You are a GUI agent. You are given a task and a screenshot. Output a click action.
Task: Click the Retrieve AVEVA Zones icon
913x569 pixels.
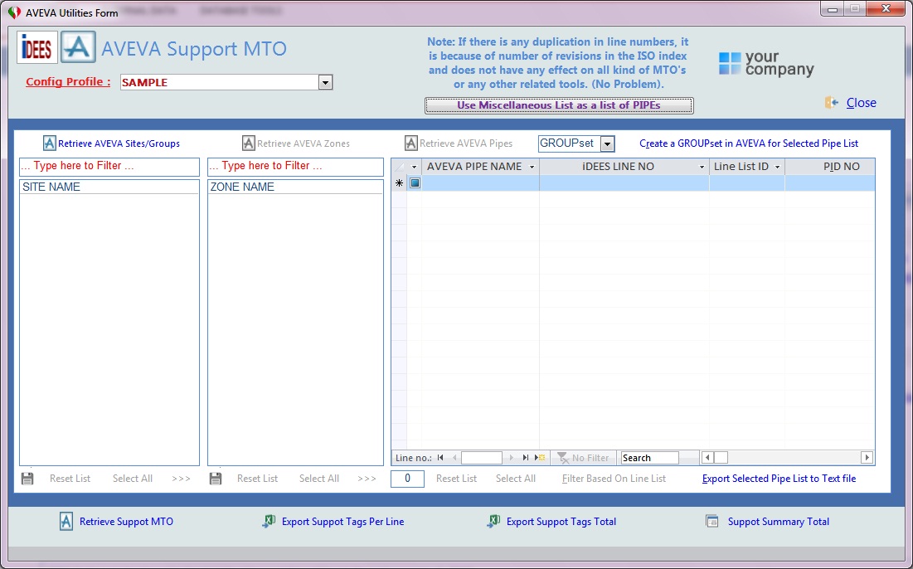[249, 143]
